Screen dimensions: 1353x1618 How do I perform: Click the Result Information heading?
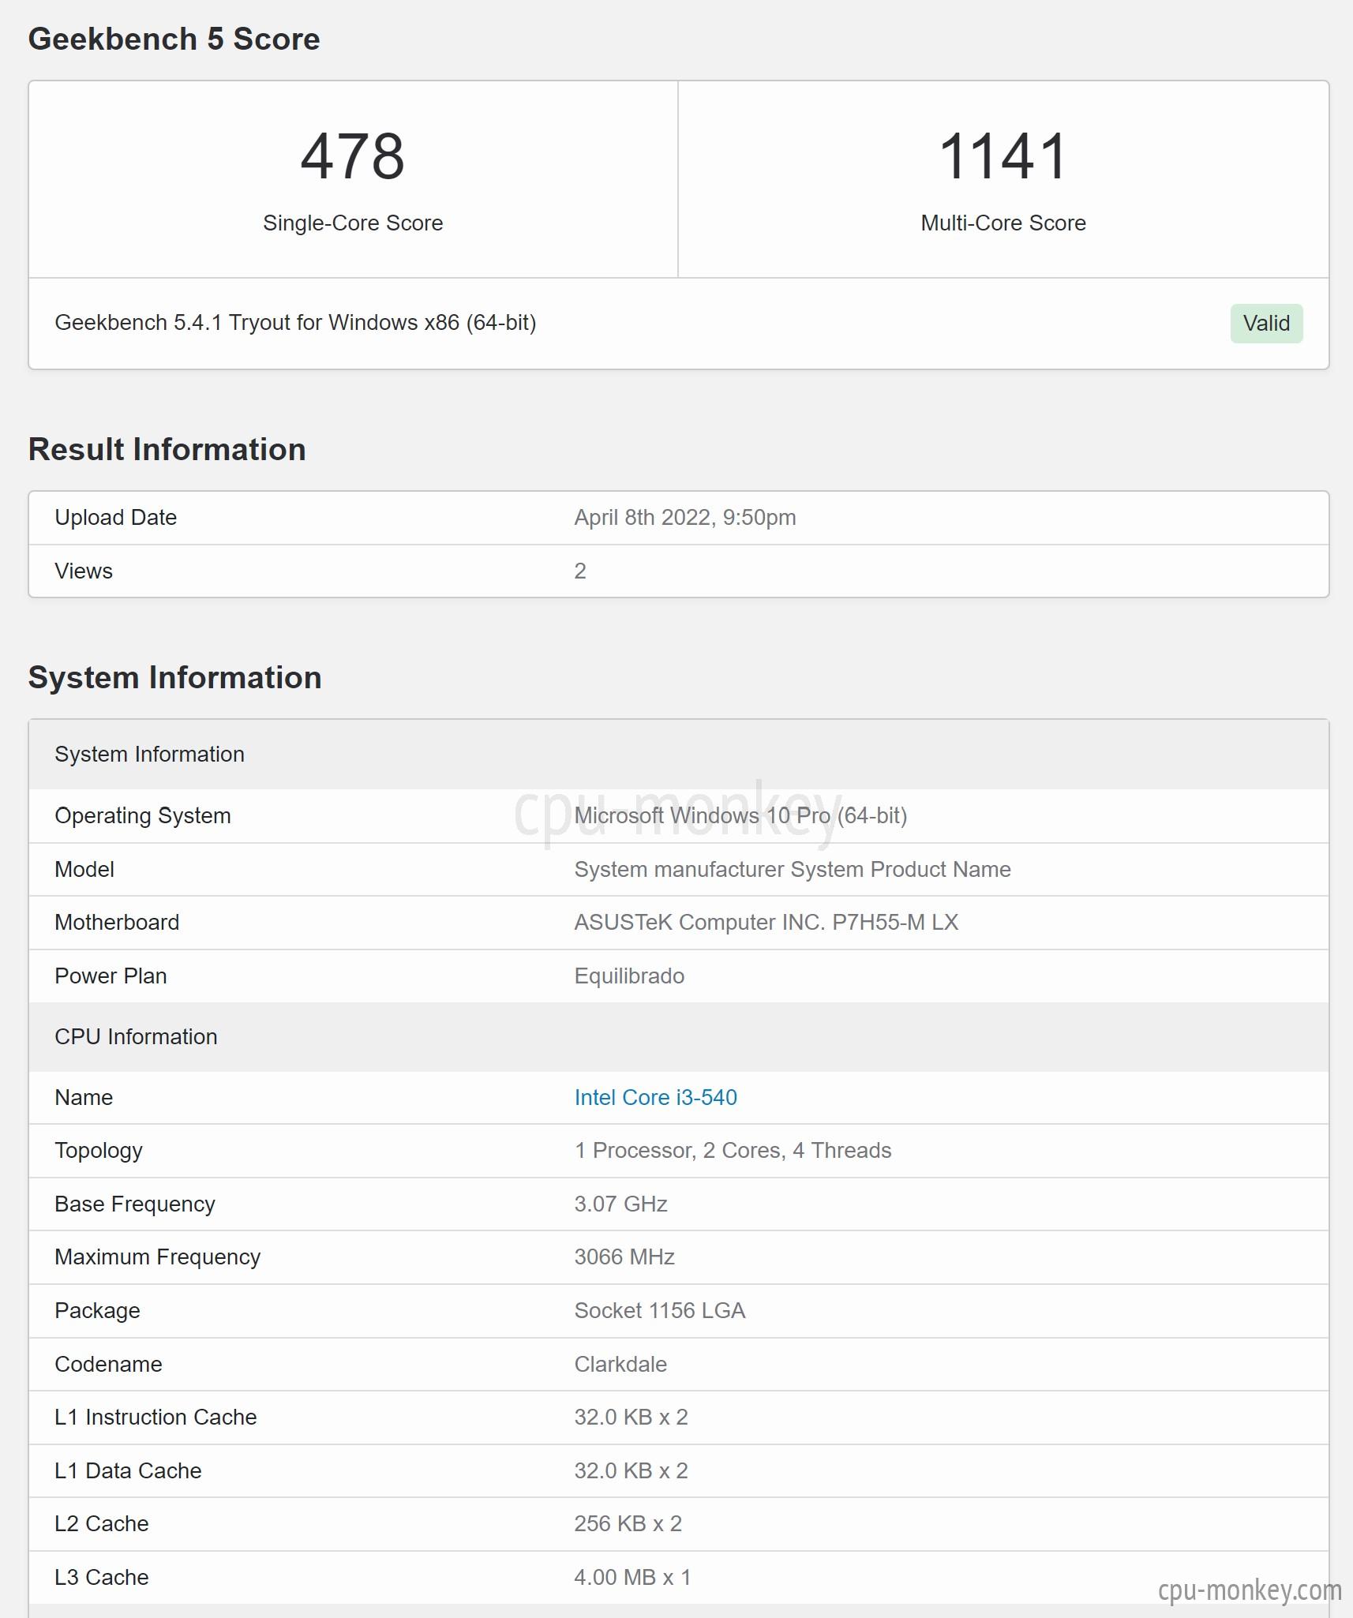coord(167,449)
